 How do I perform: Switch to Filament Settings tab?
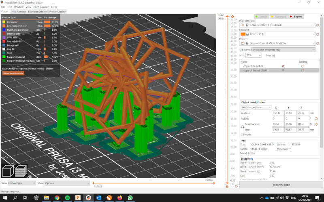pyautogui.click(x=38, y=12)
